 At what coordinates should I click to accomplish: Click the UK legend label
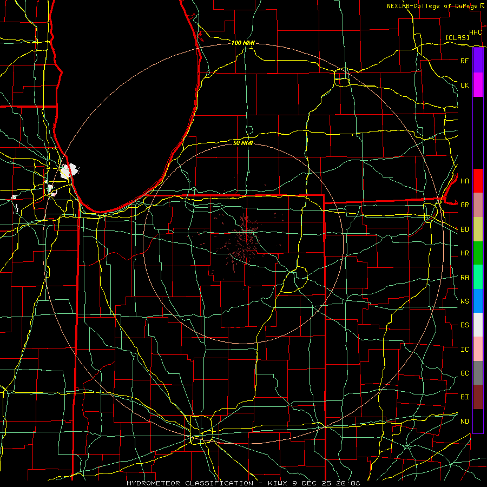point(464,85)
